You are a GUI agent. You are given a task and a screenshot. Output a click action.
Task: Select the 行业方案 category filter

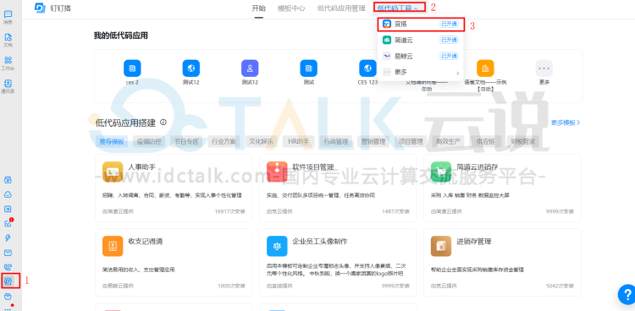tap(224, 141)
